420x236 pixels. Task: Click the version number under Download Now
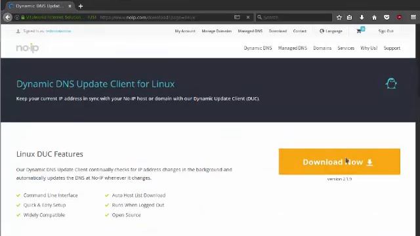[x=339, y=179]
